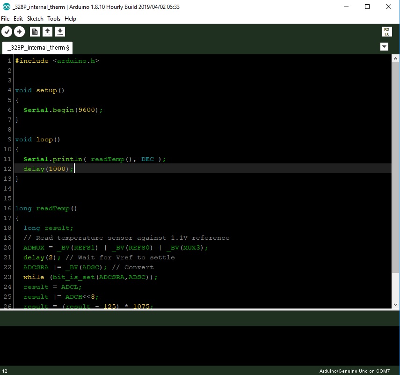
Task: Click 'Arduino/Genuino Uno on COM7' status text
Action: tap(354, 371)
